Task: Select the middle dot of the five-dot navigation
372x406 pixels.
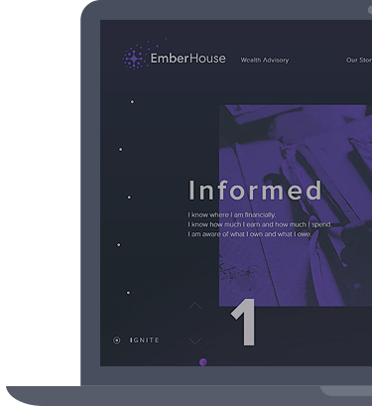Action: point(129,198)
